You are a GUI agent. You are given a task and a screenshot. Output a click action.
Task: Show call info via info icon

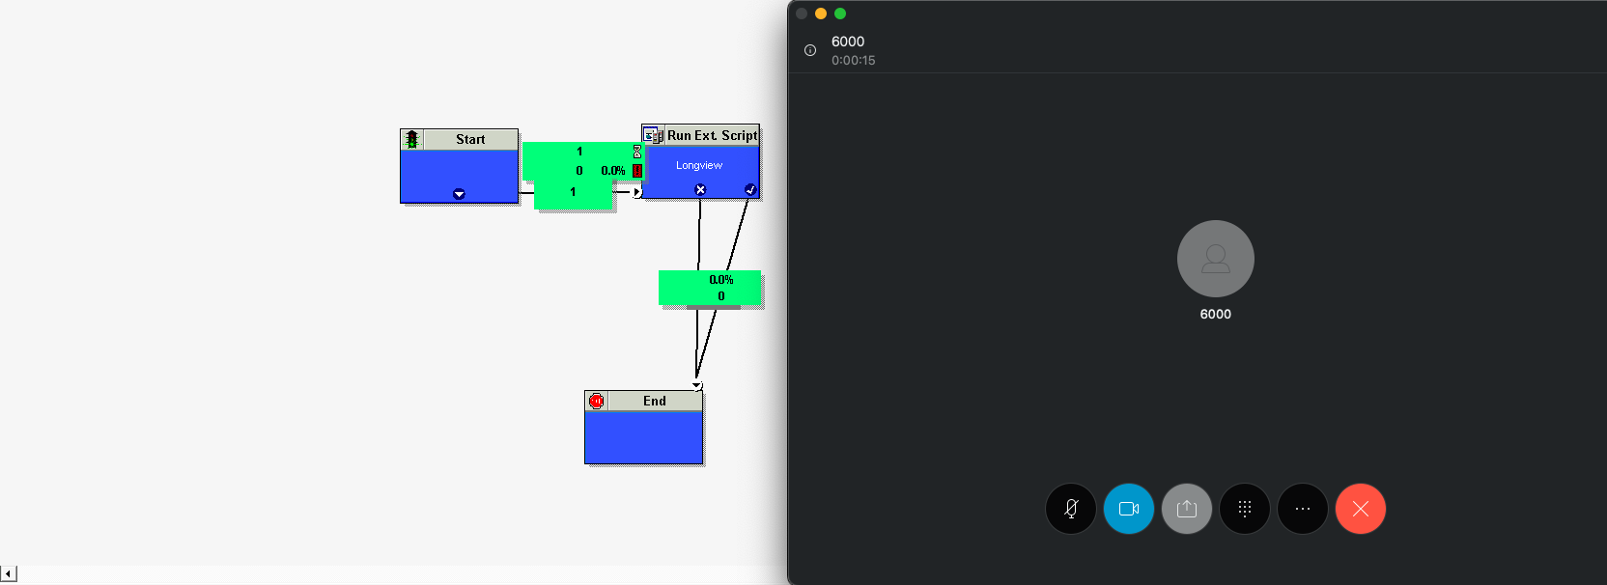click(810, 50)
